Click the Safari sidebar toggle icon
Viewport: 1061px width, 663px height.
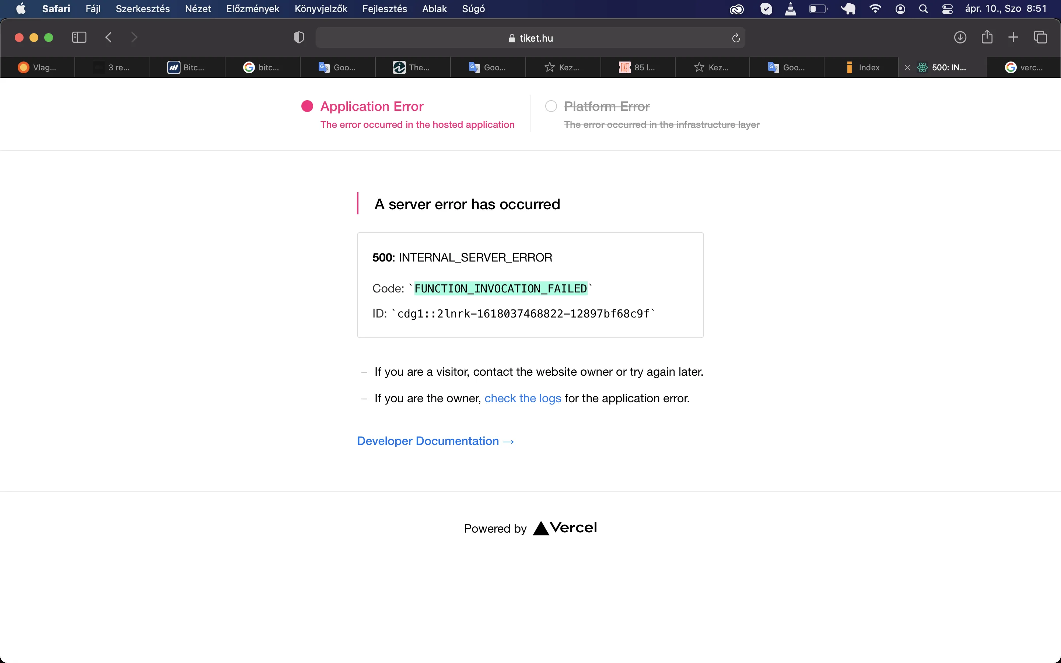pyautogui.click(x=79, y=37)
